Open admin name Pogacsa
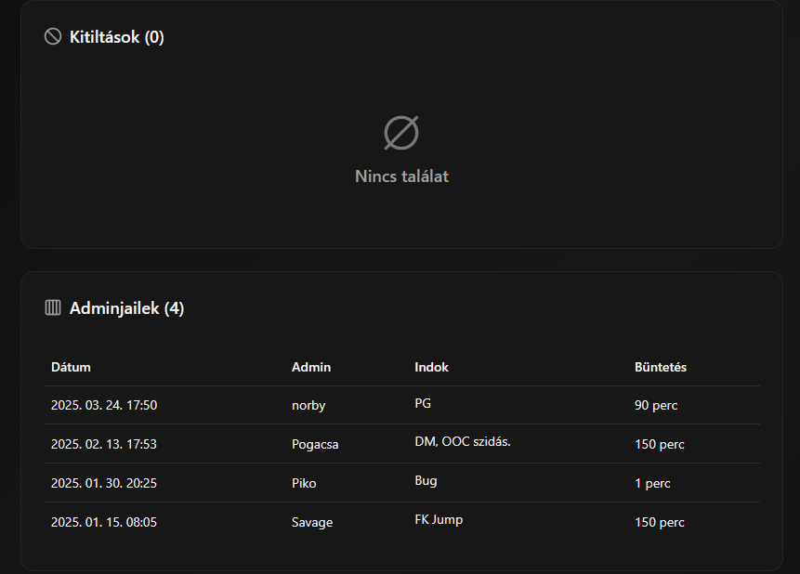Viewport: 800px width, 574px height. pyautogui.click(x=315, y=445)
